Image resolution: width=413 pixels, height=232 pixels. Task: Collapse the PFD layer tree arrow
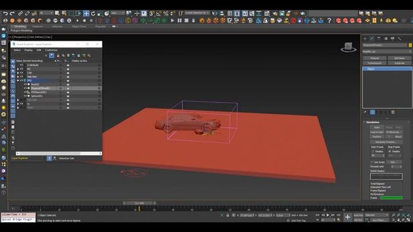click(18, 81)
